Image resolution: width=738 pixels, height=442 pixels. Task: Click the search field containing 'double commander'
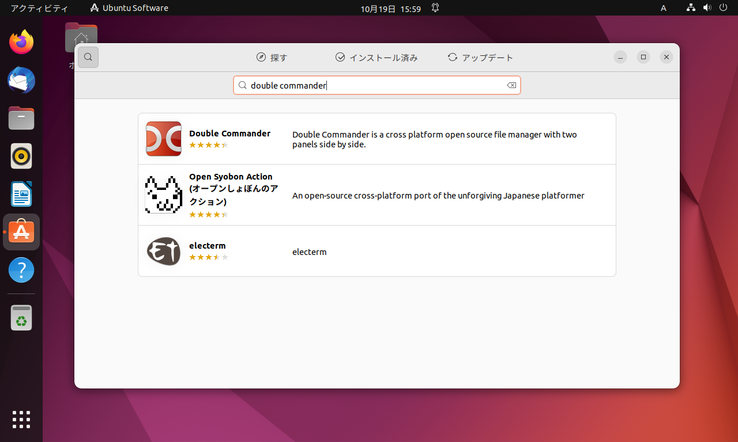pyautogui.click(x=377, y=85)
